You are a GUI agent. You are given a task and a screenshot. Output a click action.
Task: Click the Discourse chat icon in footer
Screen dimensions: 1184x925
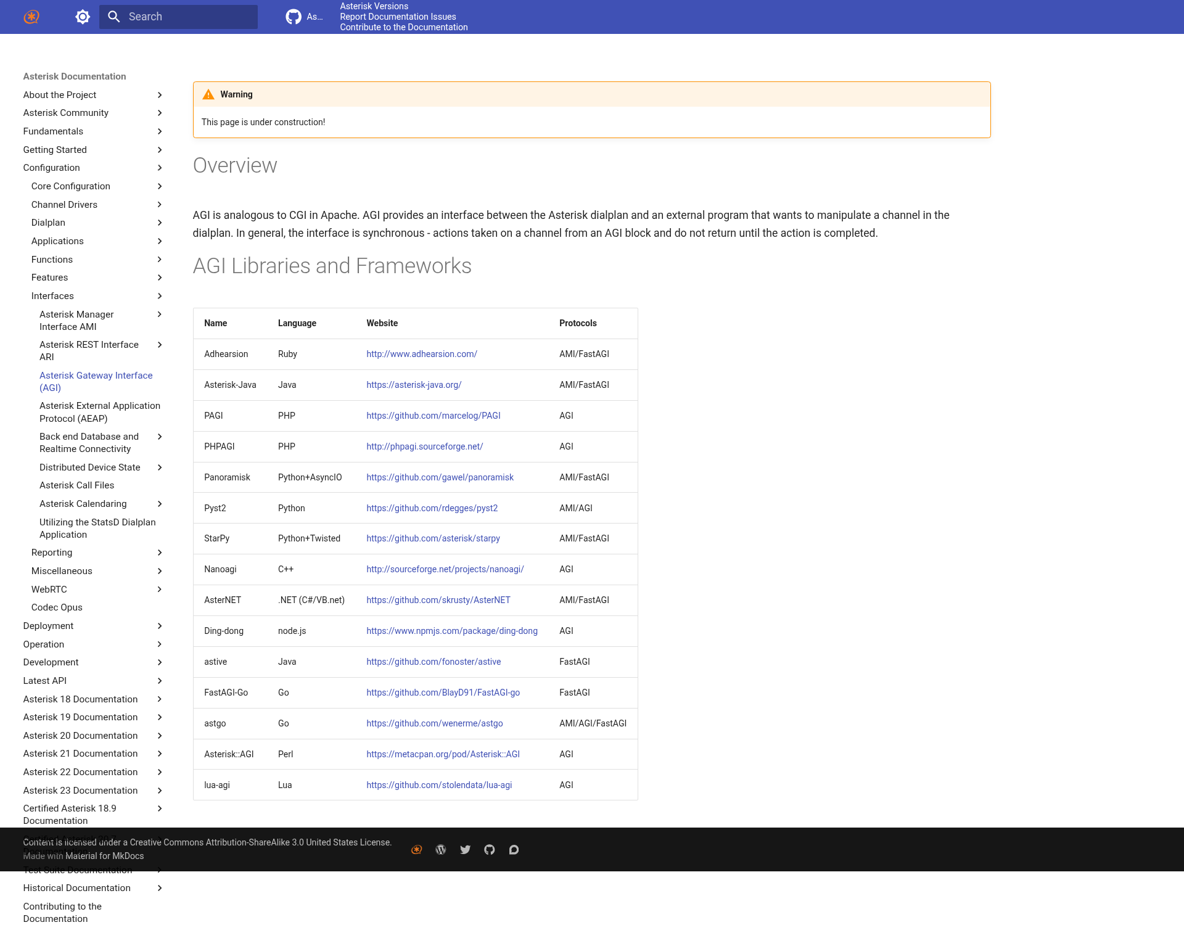(x=514, y=850)
